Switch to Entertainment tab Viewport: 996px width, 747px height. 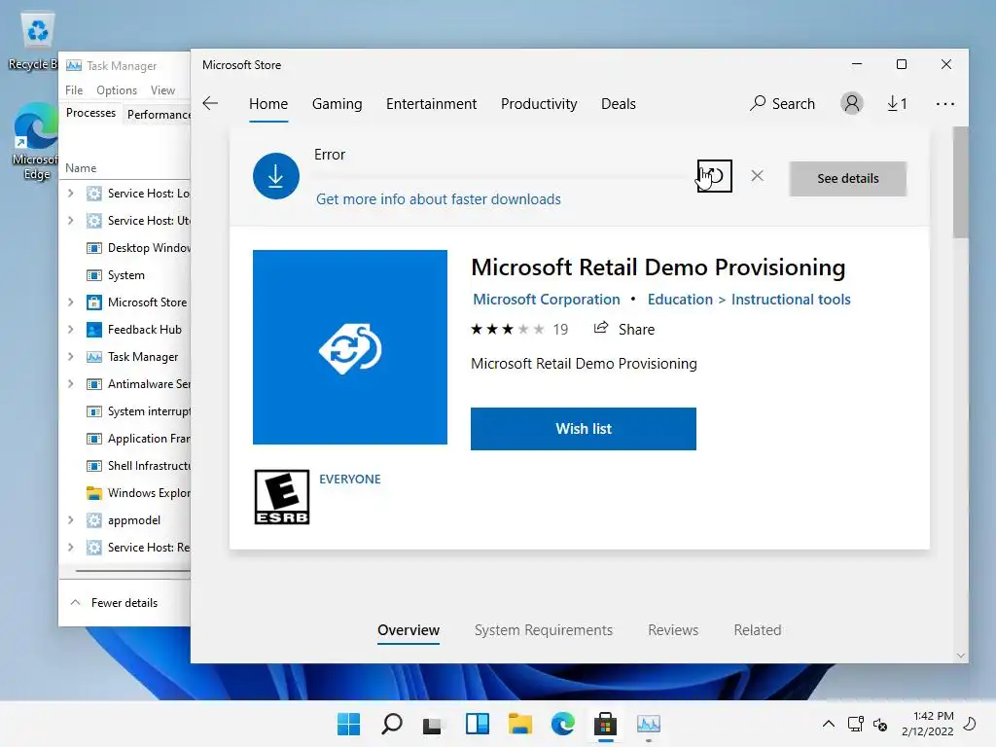click(x=431, y=103)
